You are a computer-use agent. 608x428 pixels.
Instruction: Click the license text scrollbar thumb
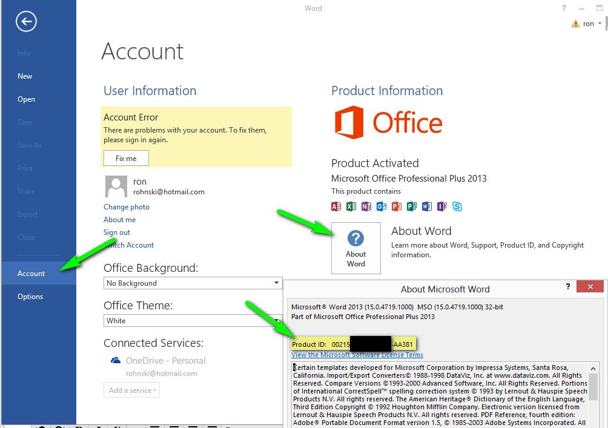point(593,386)
